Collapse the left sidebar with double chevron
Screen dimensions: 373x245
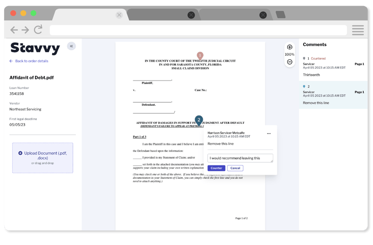pyautogui.click(x=71, y=46)
